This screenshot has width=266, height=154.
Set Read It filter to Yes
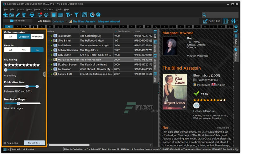click(24, 50)
